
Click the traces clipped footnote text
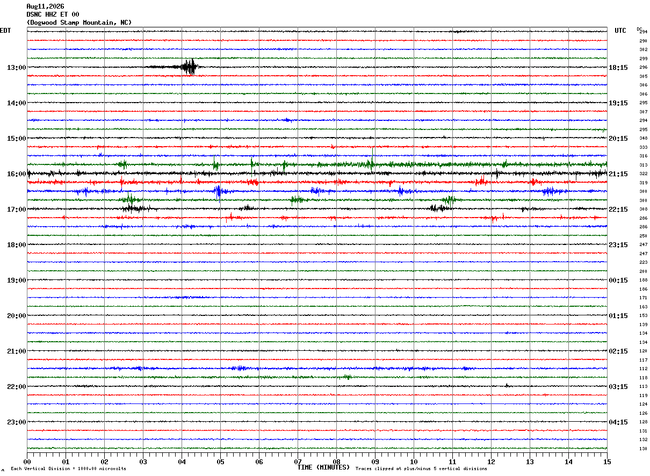click(421, 469)
